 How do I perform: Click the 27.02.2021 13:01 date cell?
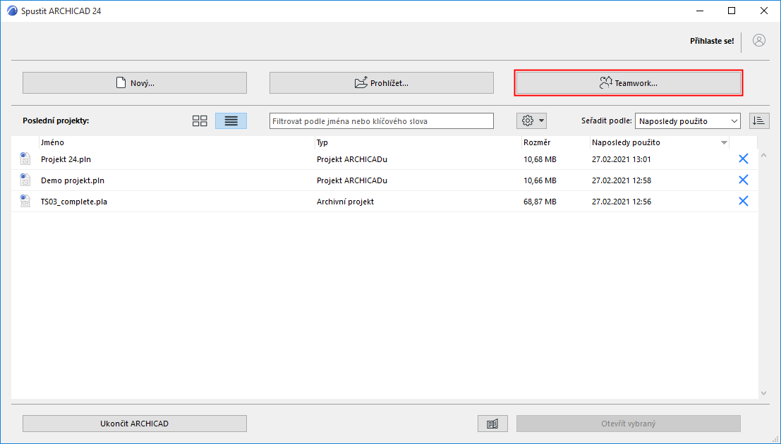(621, 159)
